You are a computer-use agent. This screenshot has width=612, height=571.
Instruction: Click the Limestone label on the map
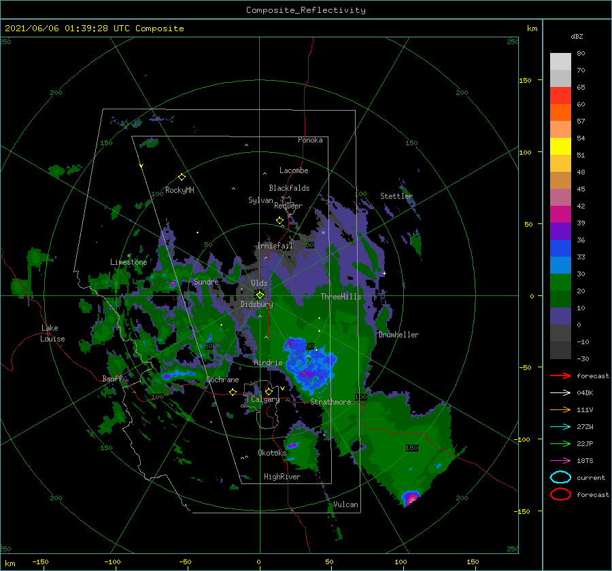point(129,262)
